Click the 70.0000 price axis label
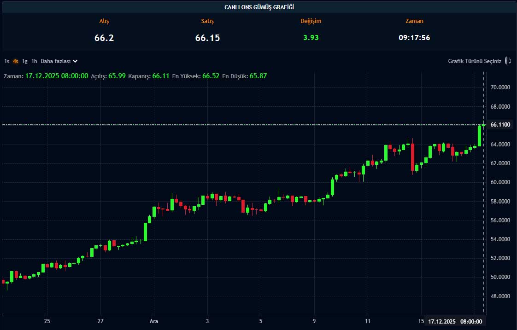 500,87
